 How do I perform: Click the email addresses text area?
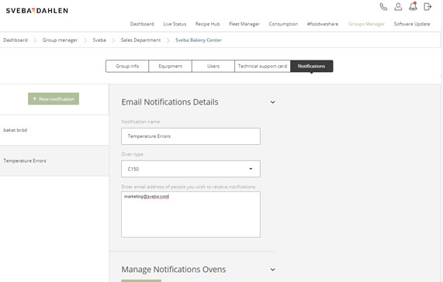point(191,215)
